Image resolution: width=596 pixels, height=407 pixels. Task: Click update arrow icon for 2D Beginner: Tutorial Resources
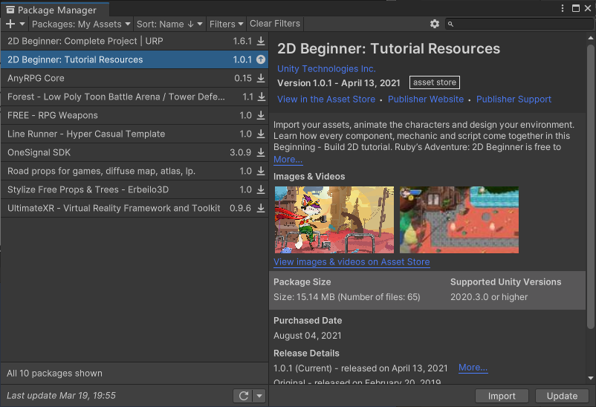(x=261, y=59)
